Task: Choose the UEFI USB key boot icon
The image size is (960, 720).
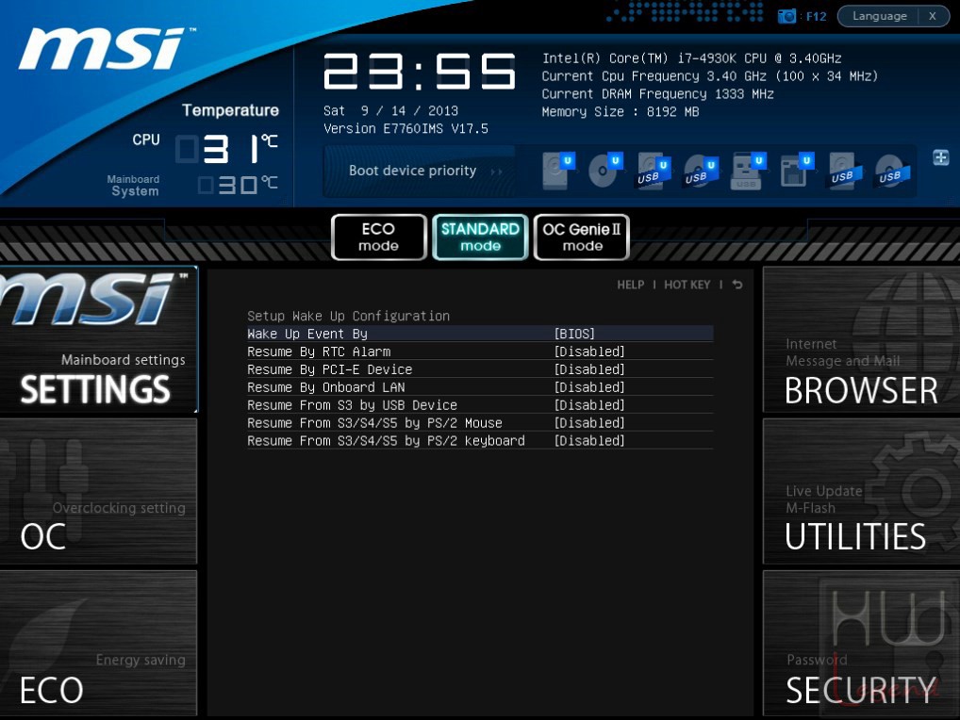Action: (749, 171)
